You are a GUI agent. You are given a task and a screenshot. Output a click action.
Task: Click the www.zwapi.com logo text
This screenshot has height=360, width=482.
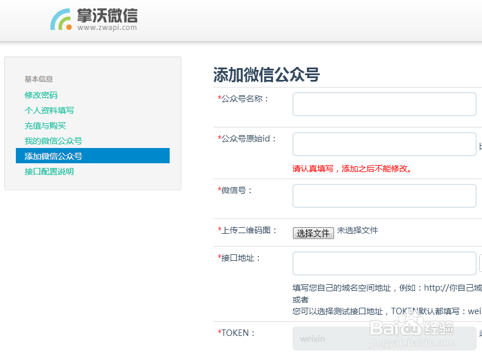click(107, 28)
